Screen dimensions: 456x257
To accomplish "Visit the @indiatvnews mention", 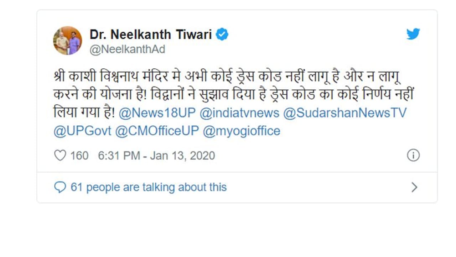I will pyautogui.click(x=239, y=113).
